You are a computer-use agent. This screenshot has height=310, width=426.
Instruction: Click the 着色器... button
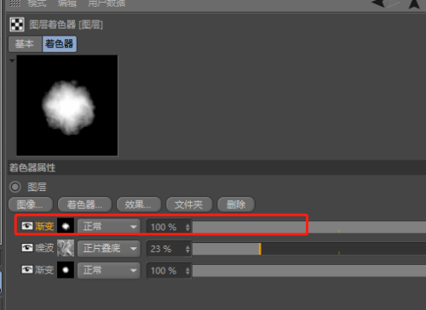click(x=84, y=205)
